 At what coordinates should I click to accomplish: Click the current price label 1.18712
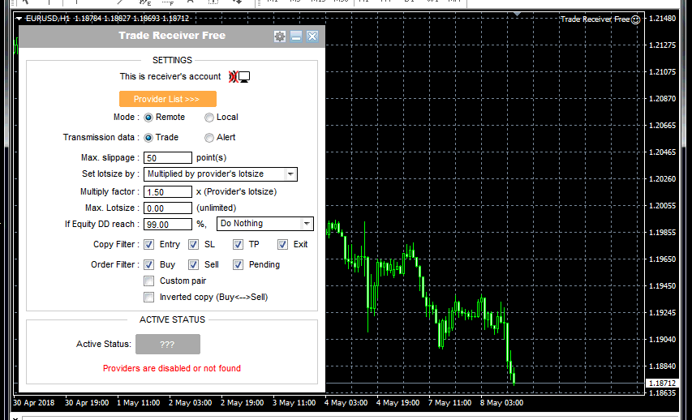(663, 384)
